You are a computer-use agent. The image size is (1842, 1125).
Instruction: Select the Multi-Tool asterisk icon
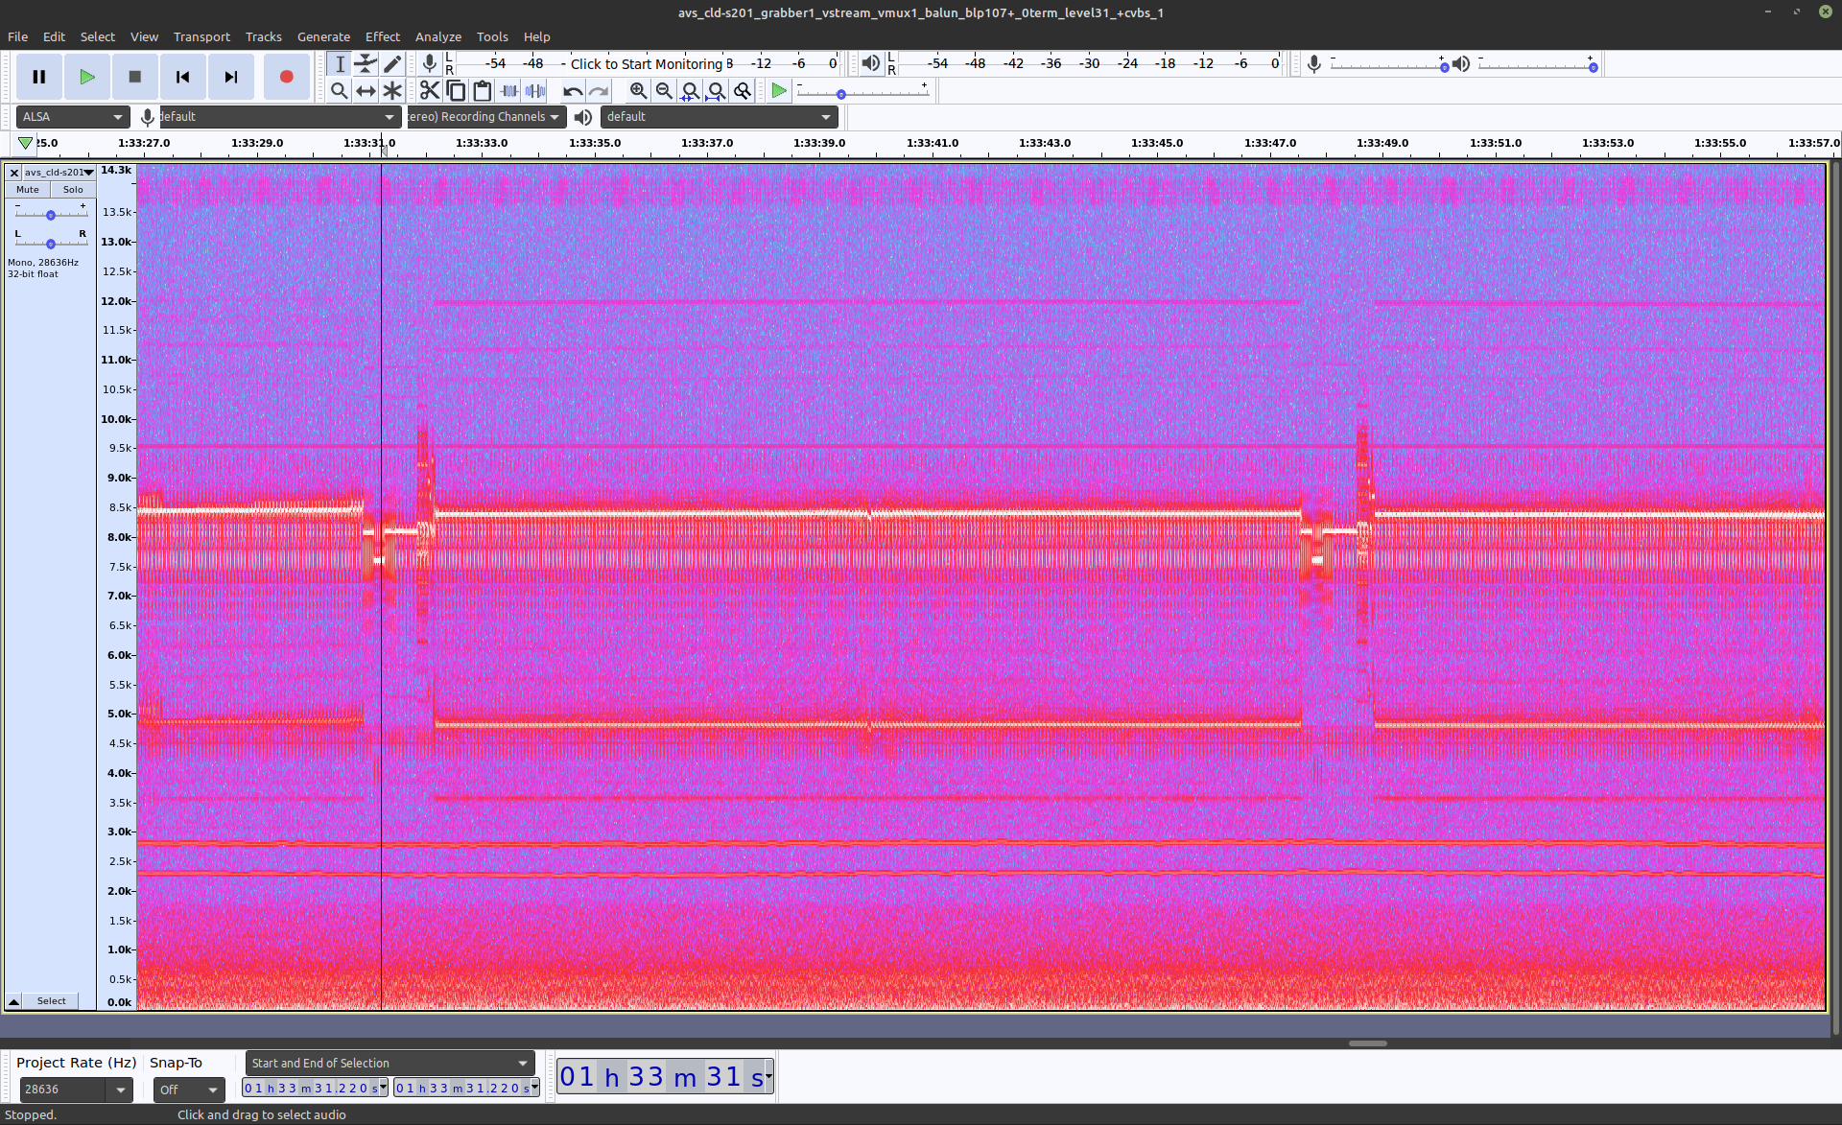392,90
